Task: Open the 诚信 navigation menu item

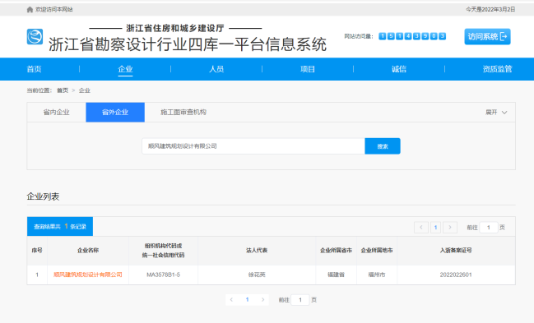Action: coord(399,69)
